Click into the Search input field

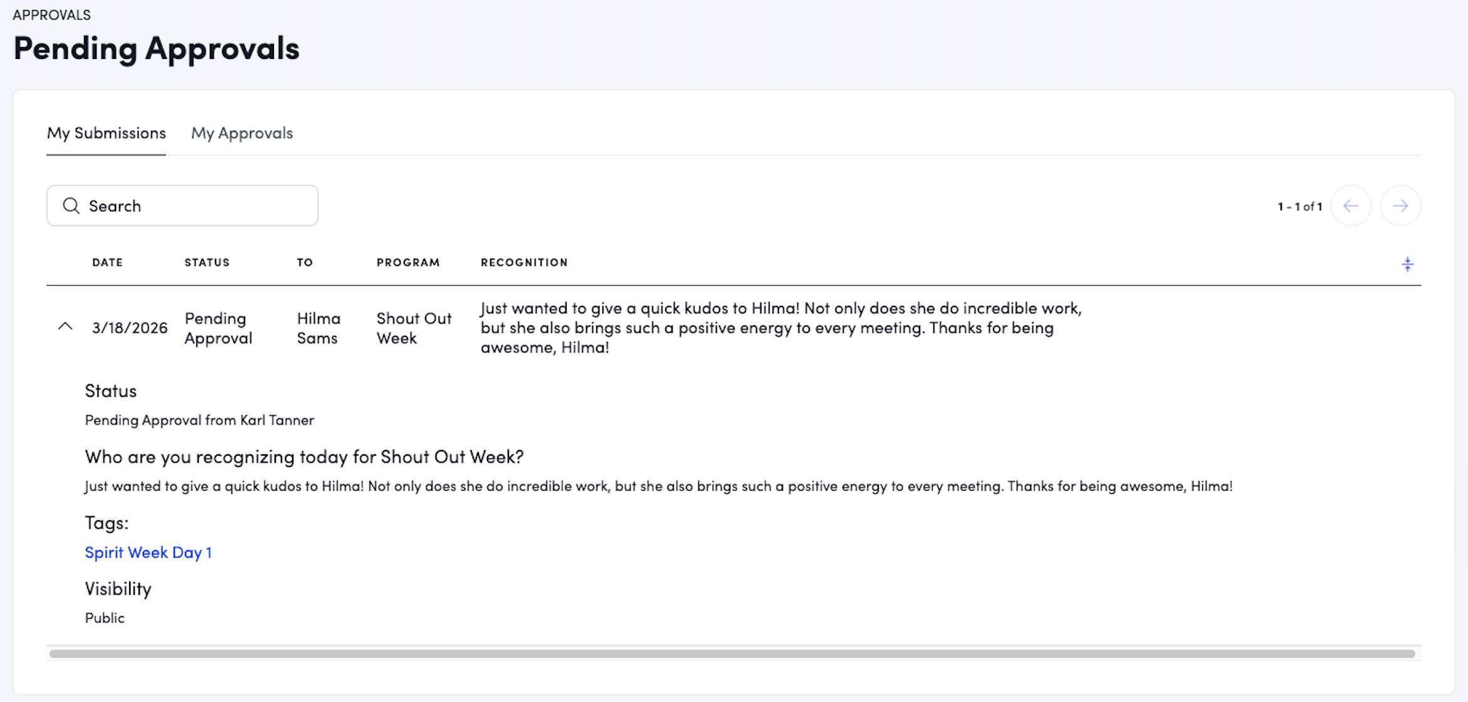[194, 206]
